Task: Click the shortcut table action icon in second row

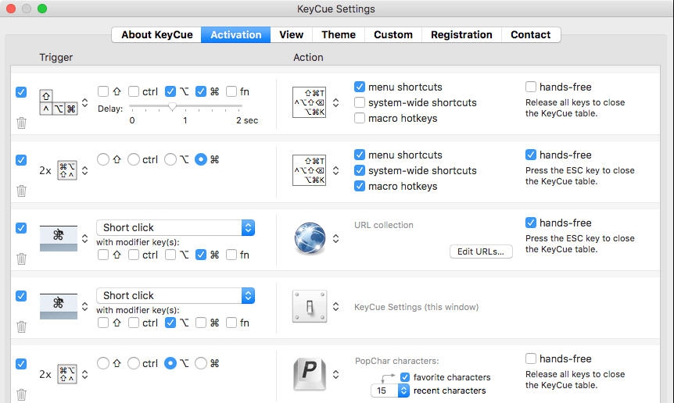Action: 309,170
